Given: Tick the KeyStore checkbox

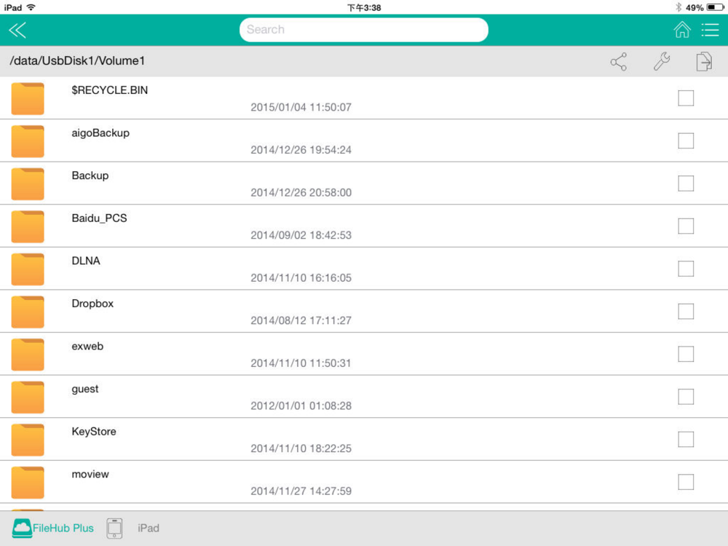Looking at the screenshot, I should [x=686, y=440].
